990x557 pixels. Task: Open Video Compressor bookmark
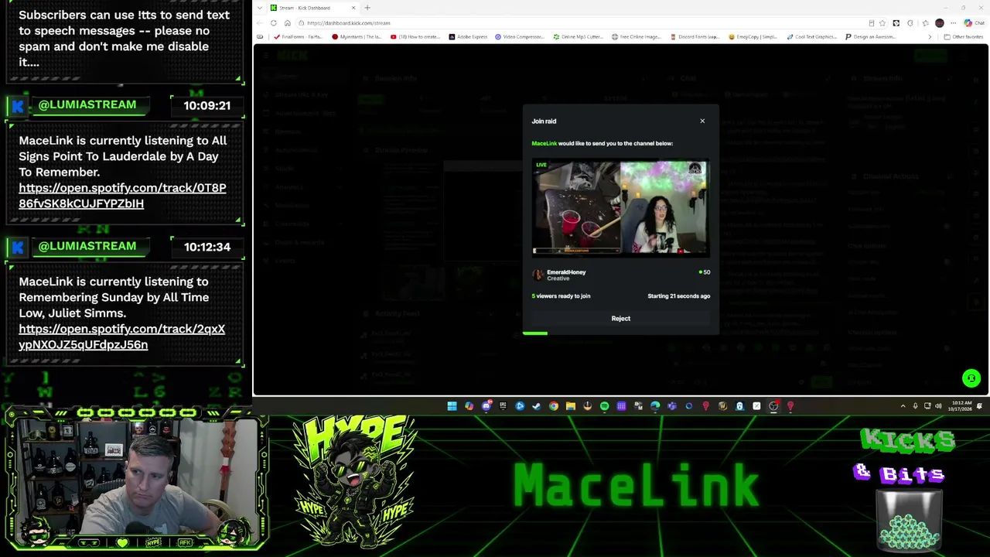click(x=519, y=36)
